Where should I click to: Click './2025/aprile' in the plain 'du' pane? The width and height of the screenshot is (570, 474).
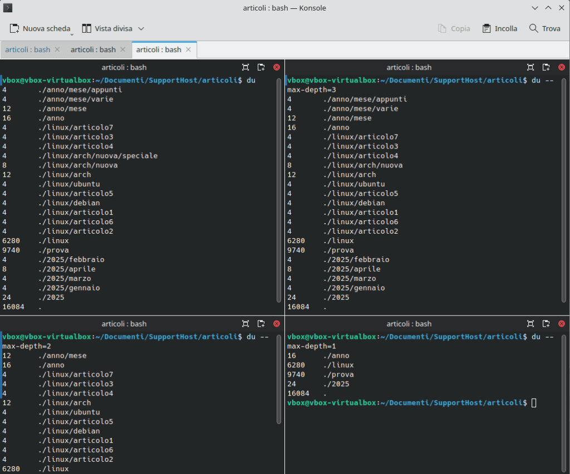point(67,269)
